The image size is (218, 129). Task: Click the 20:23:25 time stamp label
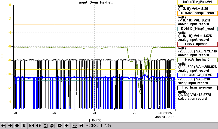point(165,113)
